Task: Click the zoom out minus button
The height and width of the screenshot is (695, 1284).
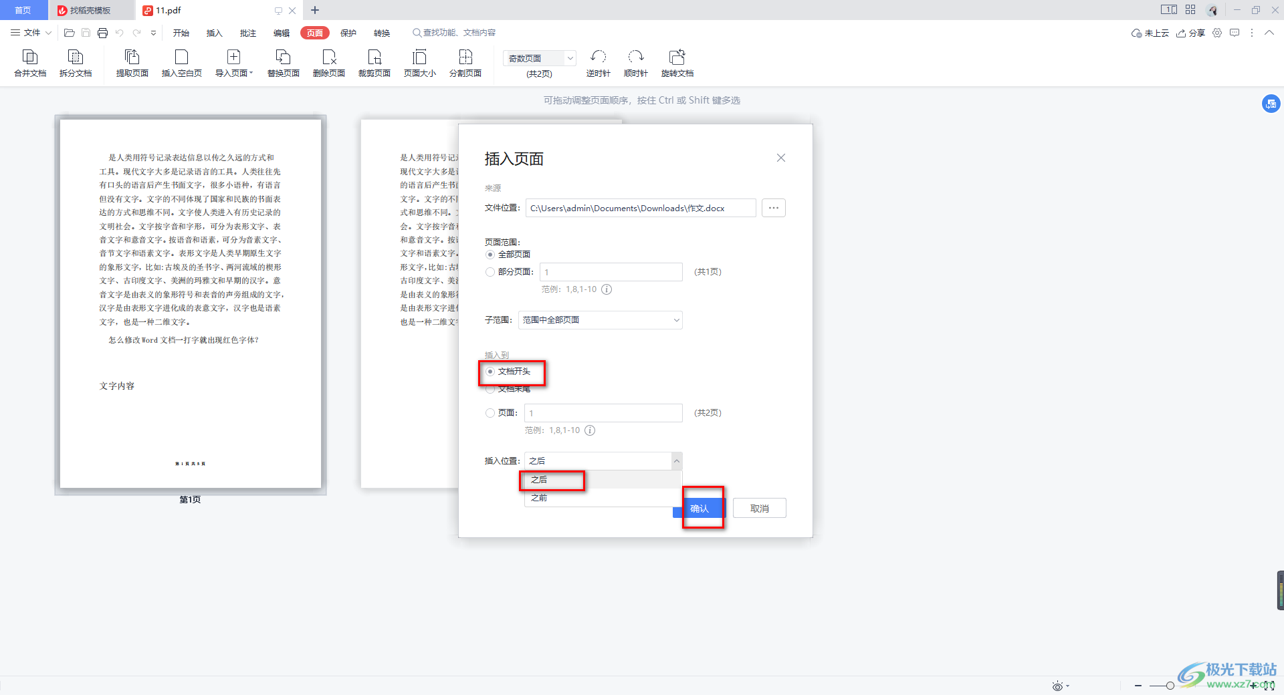Action: [x=1138, y=686]
